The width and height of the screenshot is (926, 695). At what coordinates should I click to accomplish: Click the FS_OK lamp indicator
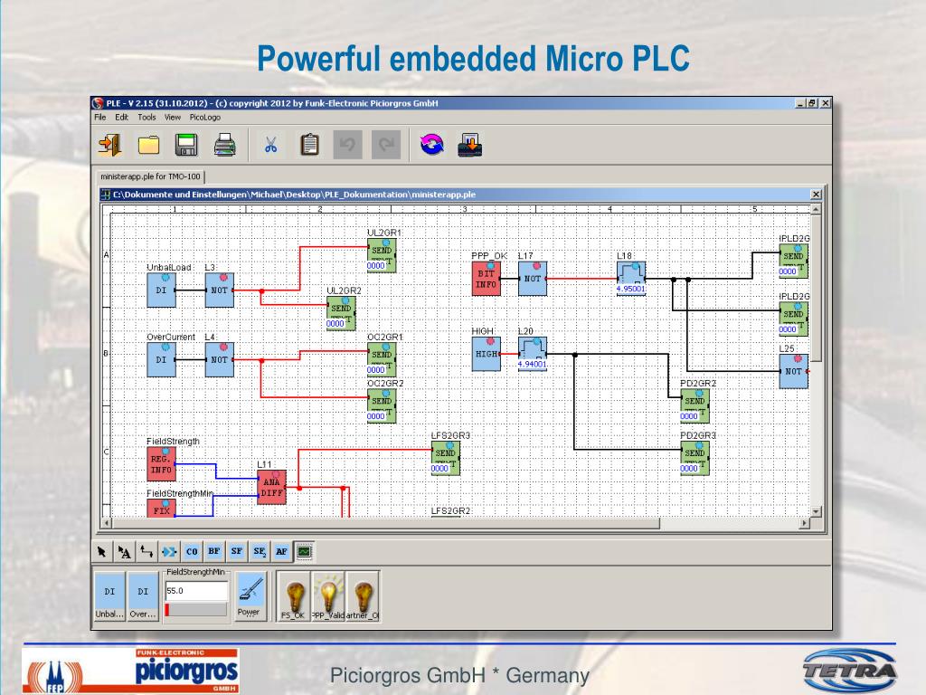click(294, 597)
